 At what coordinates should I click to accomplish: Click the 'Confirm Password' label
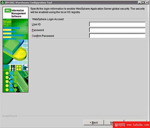click(43, 36)
